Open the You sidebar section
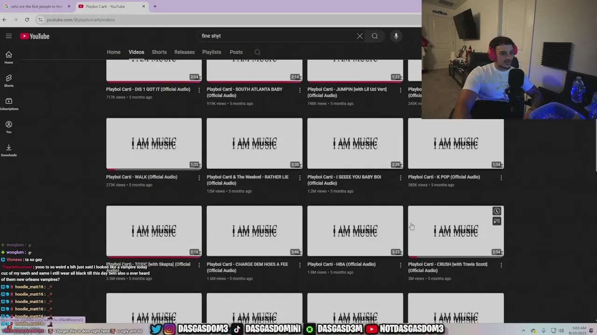This screenshot has width=597, height=335. tap(9, 127)
